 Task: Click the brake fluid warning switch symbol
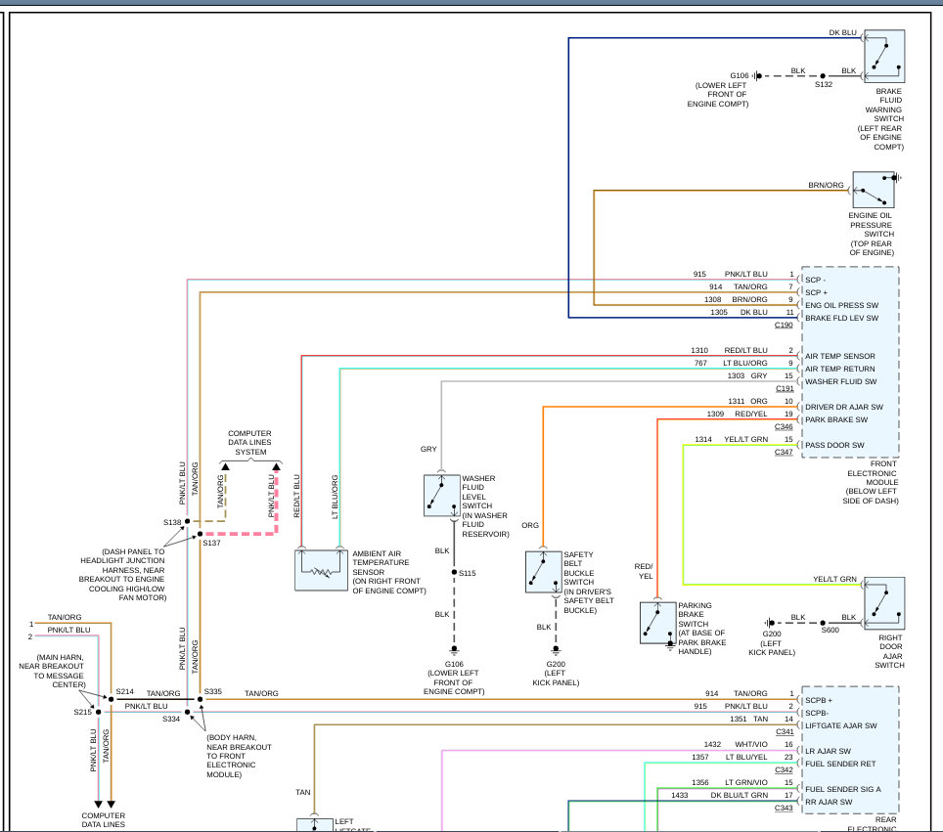883,56
